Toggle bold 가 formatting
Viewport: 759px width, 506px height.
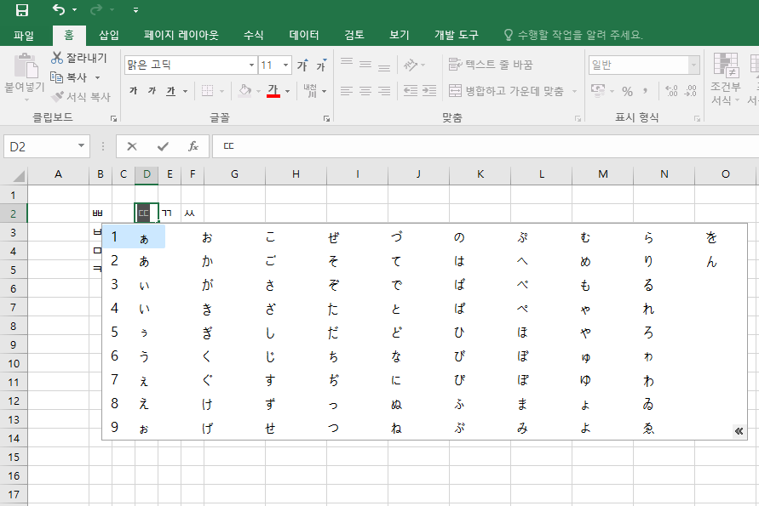point(134,90)
